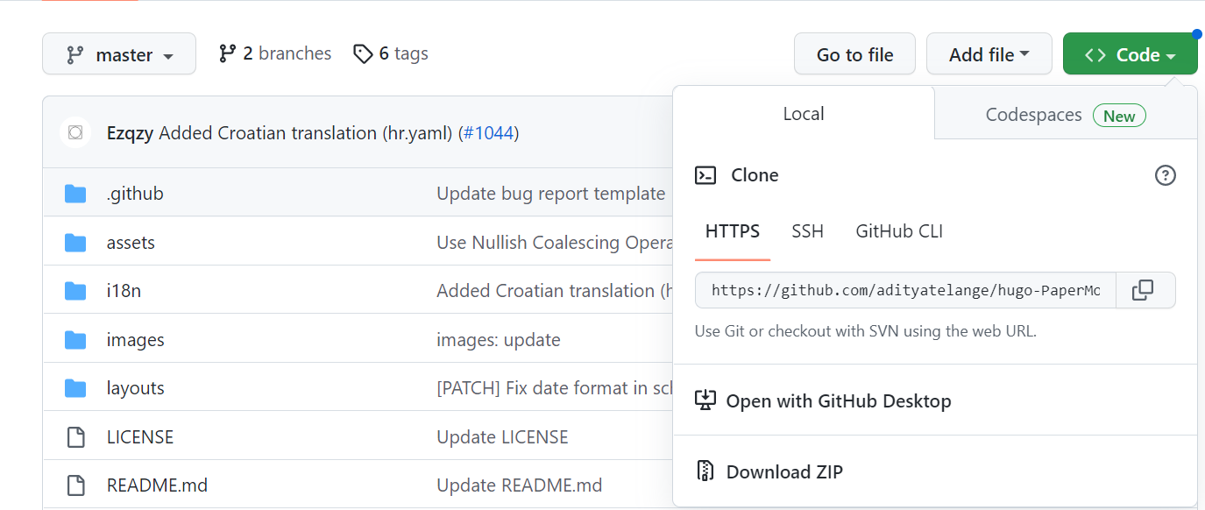Viewport: 1205px width, 510px height.
Task: Open the i18n folder
Action: (124, 291)
